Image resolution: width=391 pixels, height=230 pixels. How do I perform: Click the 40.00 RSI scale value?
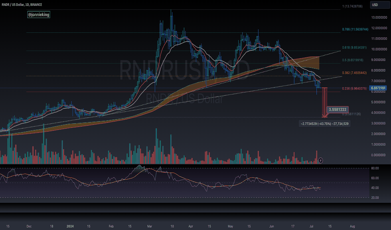pos(375,188)
